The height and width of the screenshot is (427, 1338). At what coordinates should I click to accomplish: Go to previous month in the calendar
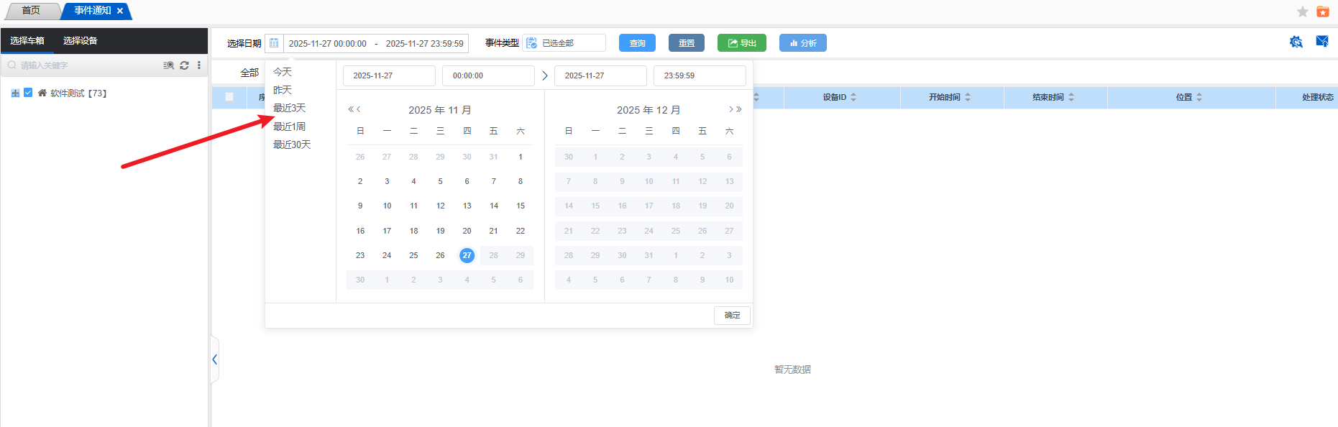(x=359, y=109)
